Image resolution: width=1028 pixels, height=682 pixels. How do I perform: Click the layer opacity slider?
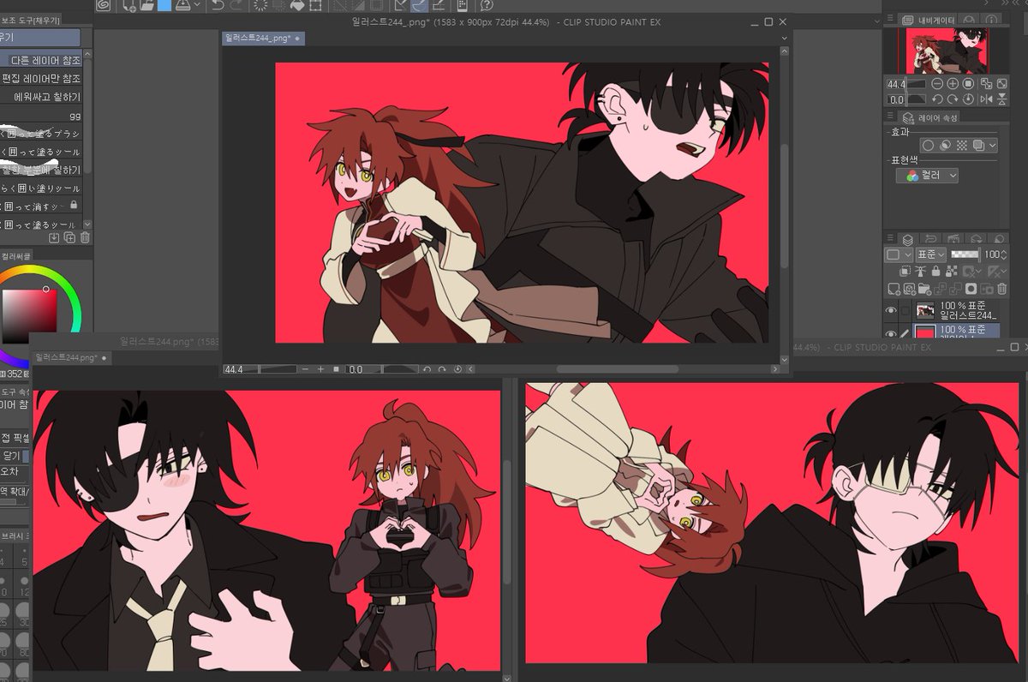(966, 254)
